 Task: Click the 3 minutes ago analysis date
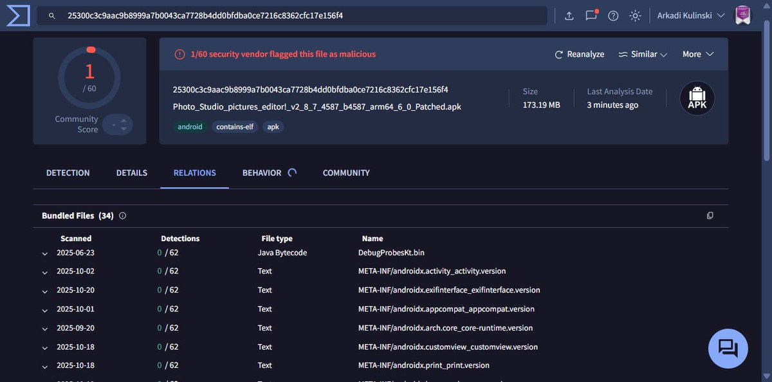pyautogui.click(x=612, y=105)
